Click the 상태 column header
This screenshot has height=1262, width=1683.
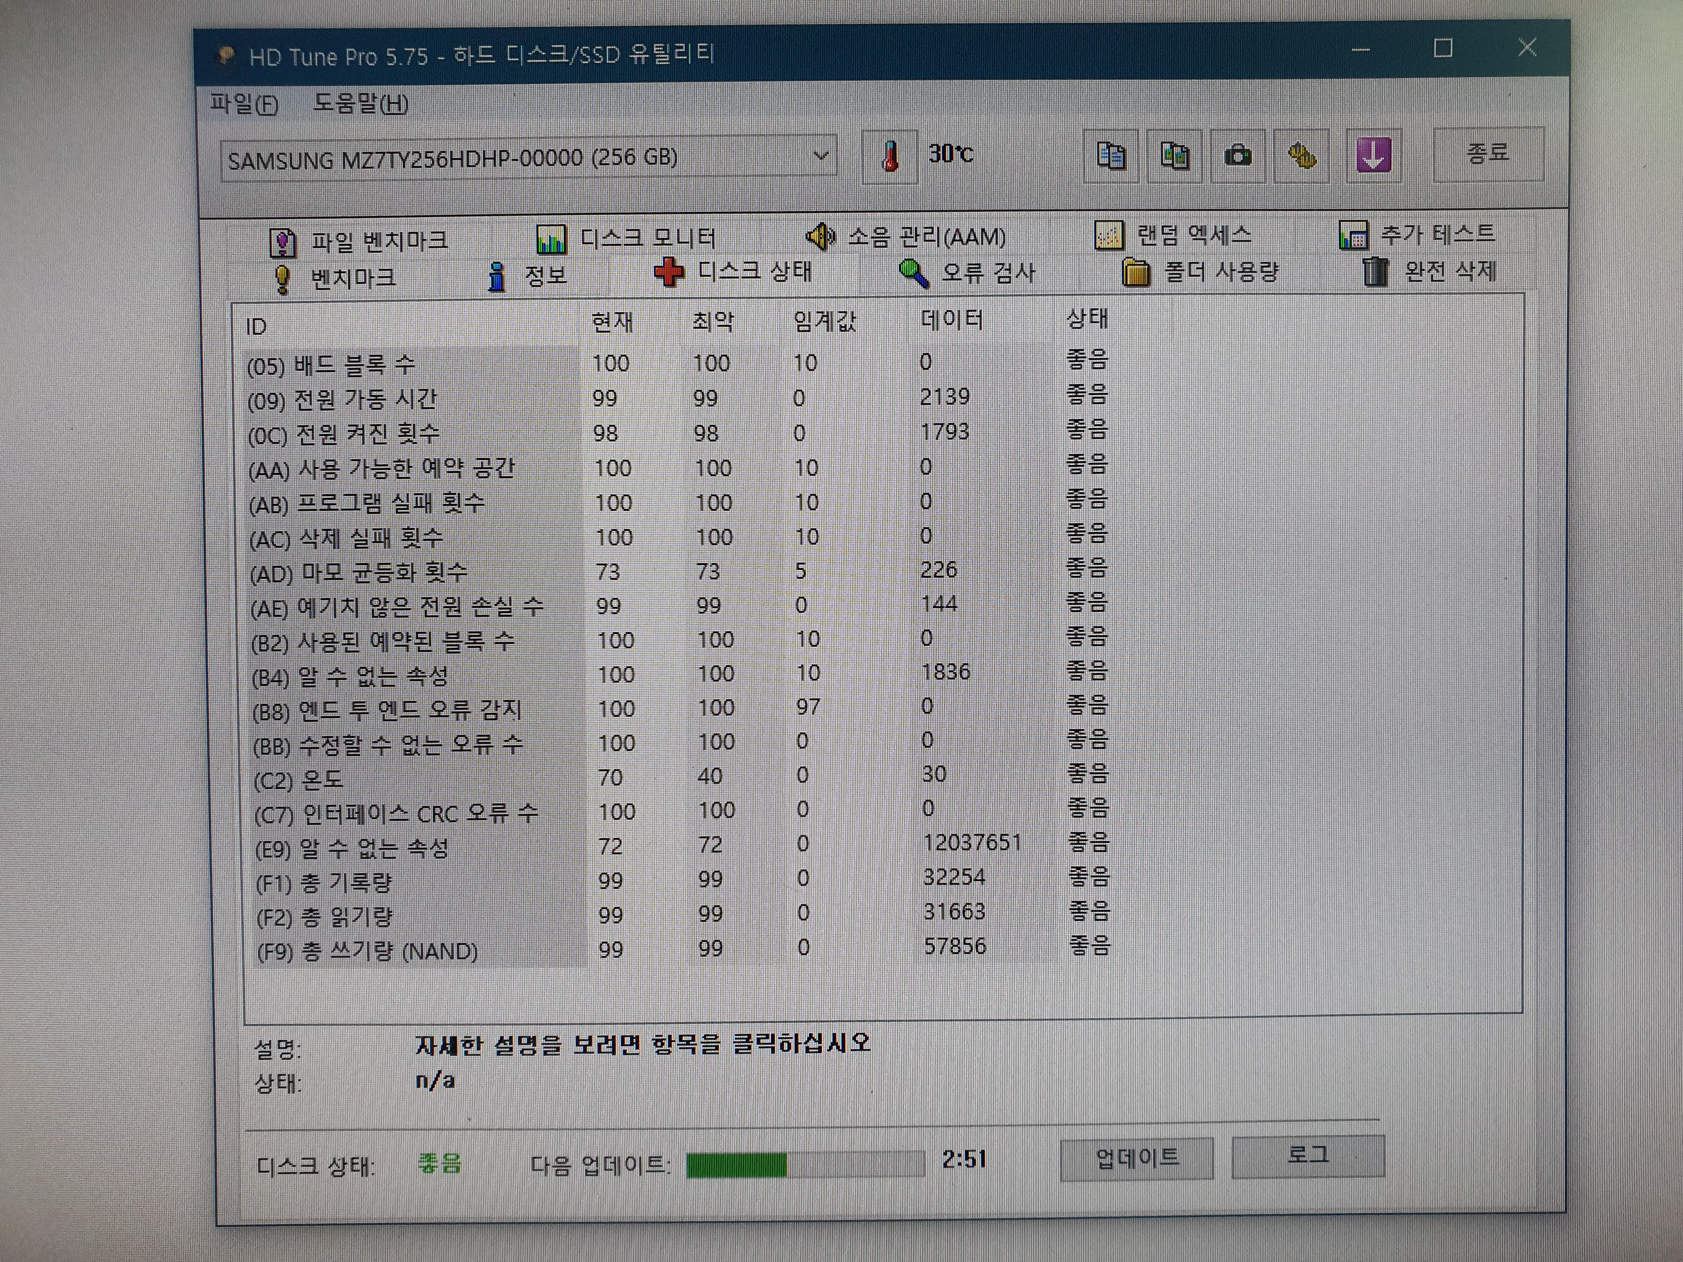(x=1087, y=318)
